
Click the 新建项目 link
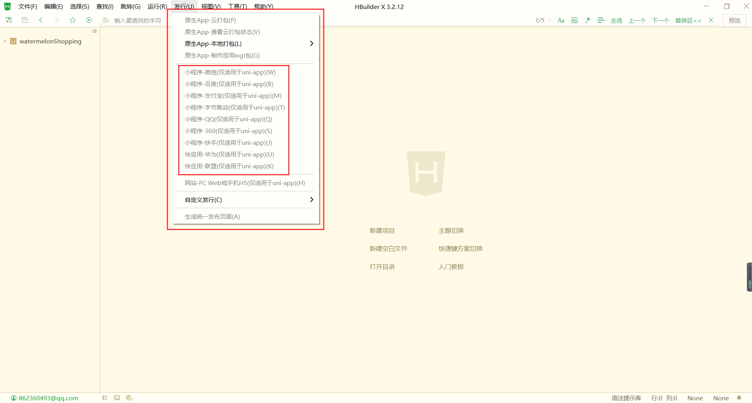click(382, 231)
